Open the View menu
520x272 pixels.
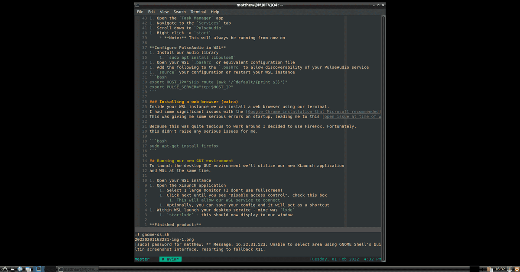[x=164, y=12]
